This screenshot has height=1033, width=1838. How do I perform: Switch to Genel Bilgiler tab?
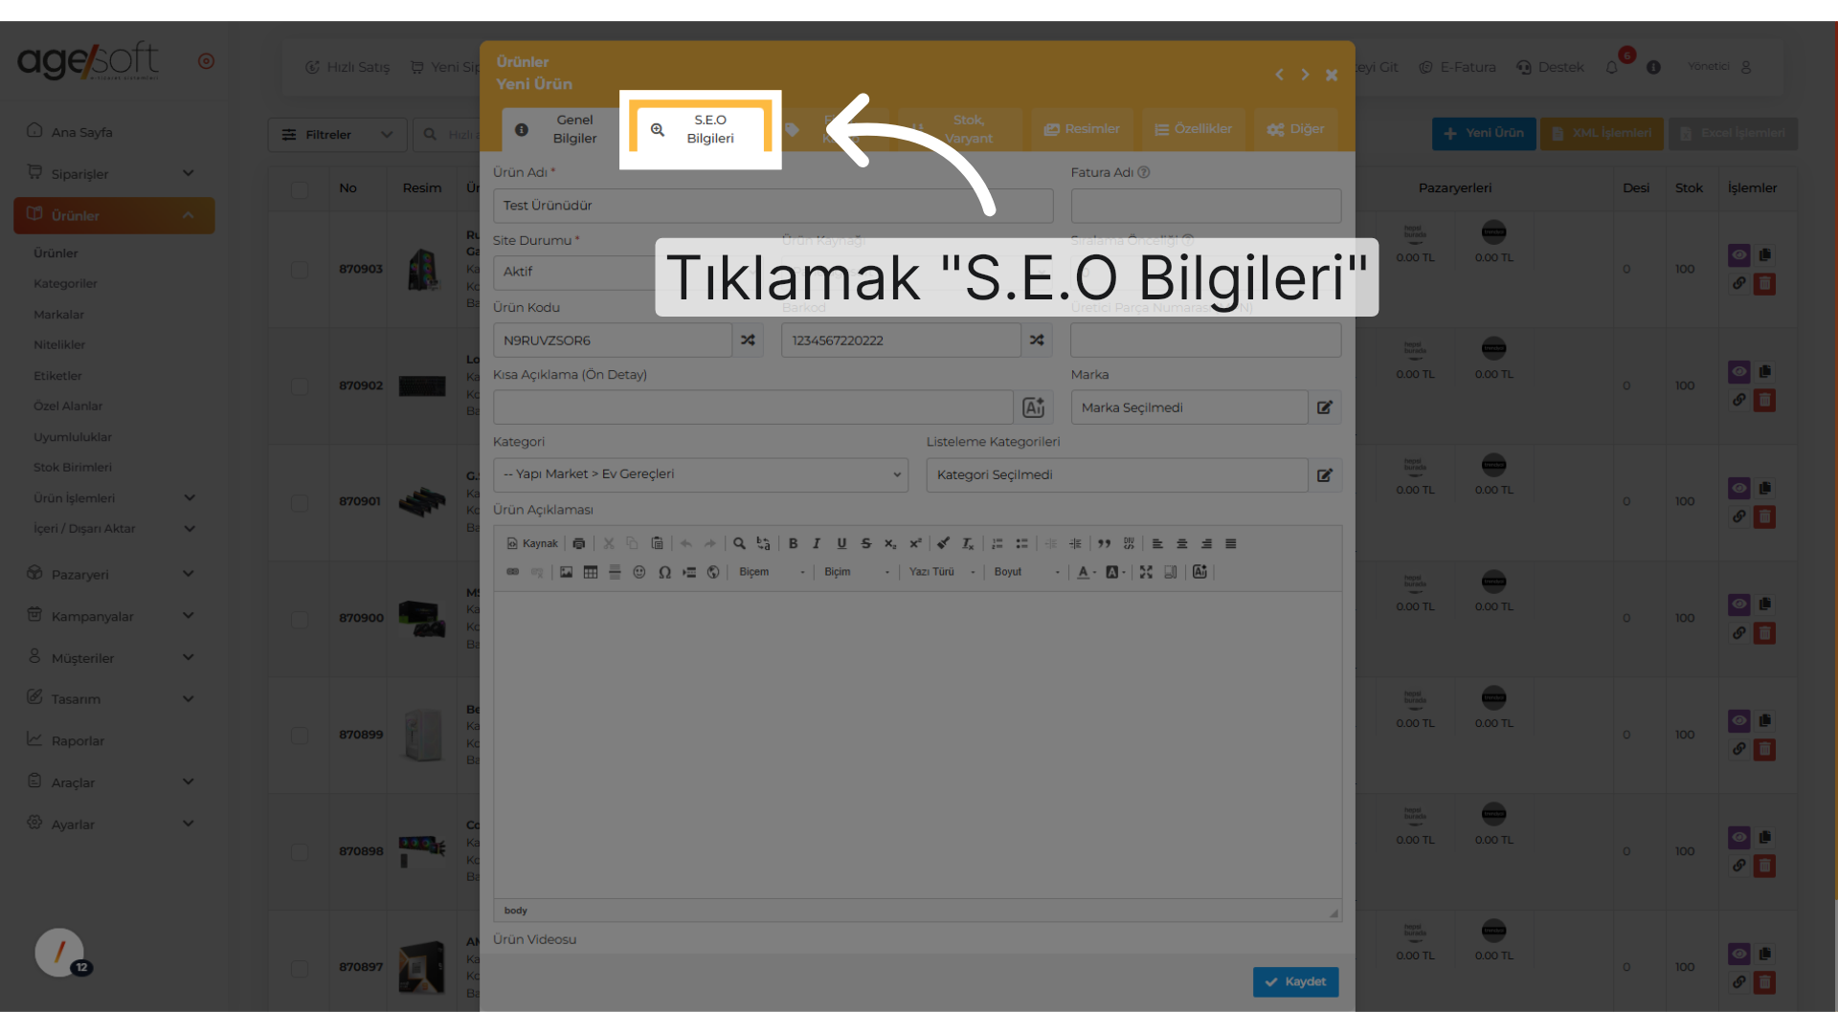point(561,129)
